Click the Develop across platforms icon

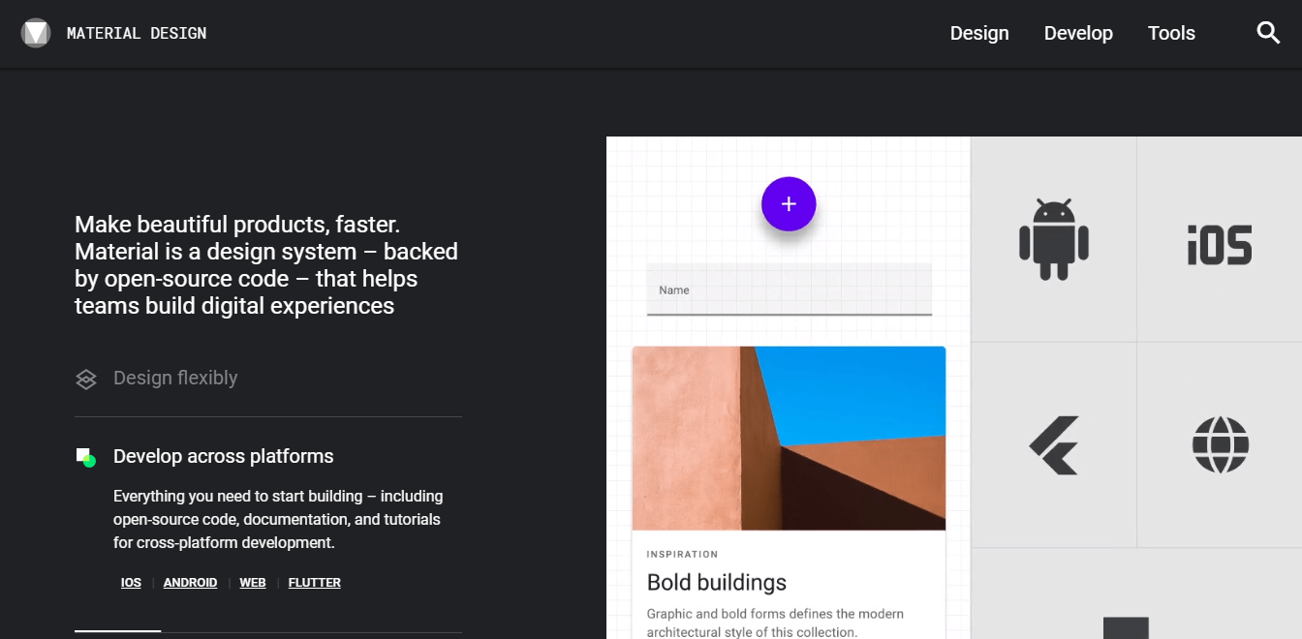point(86,457)
